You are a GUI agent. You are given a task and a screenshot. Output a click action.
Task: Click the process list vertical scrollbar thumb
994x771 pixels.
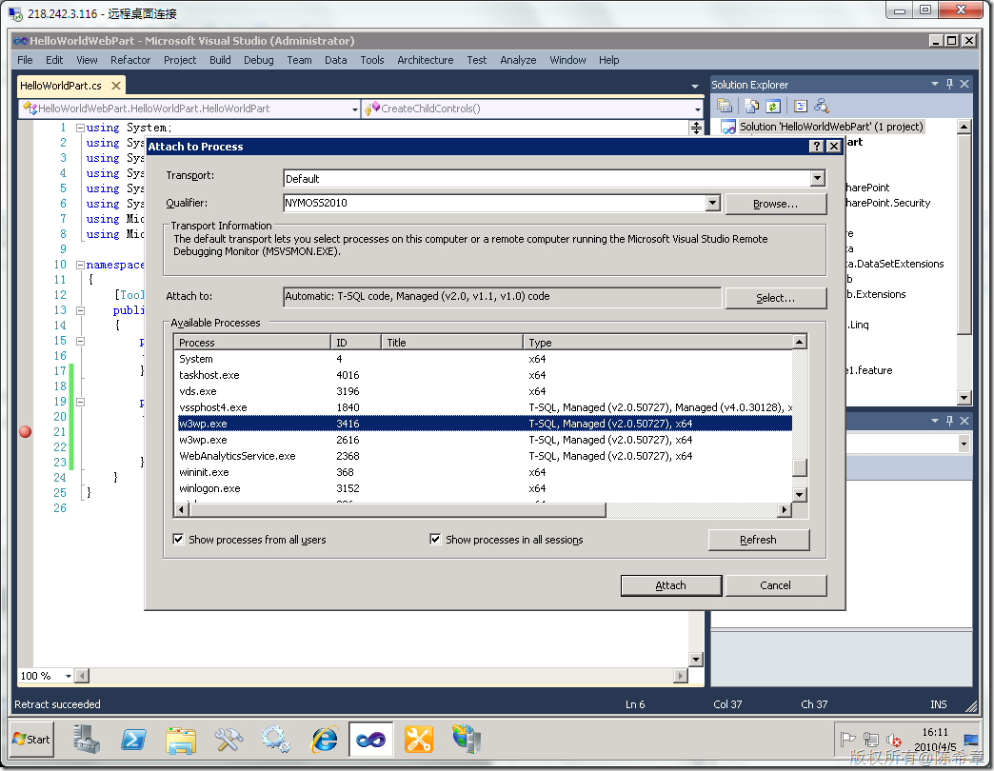800,467
